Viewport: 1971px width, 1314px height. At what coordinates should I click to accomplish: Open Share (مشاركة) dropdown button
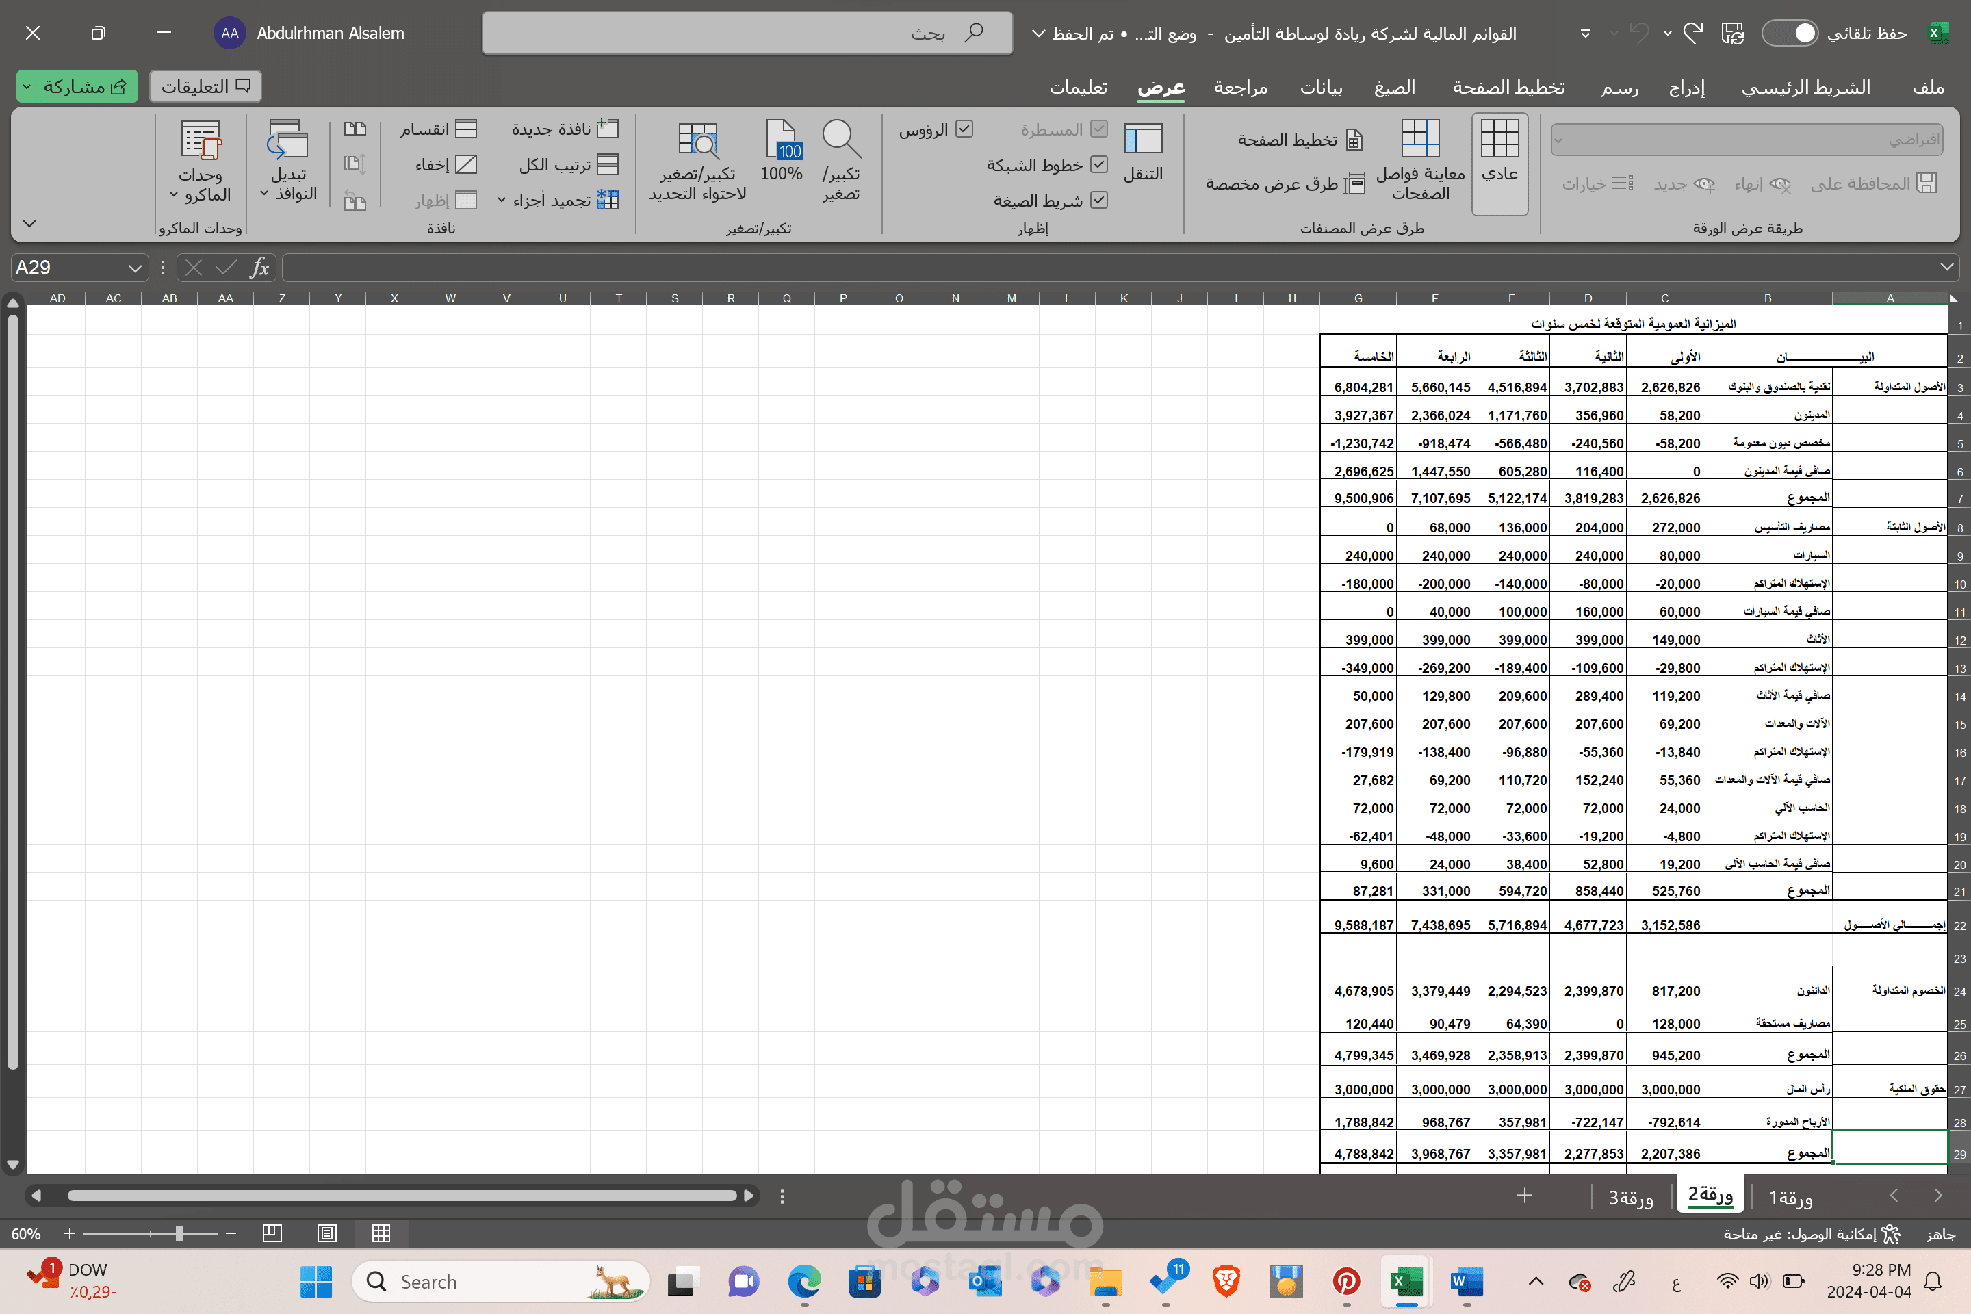76,86
